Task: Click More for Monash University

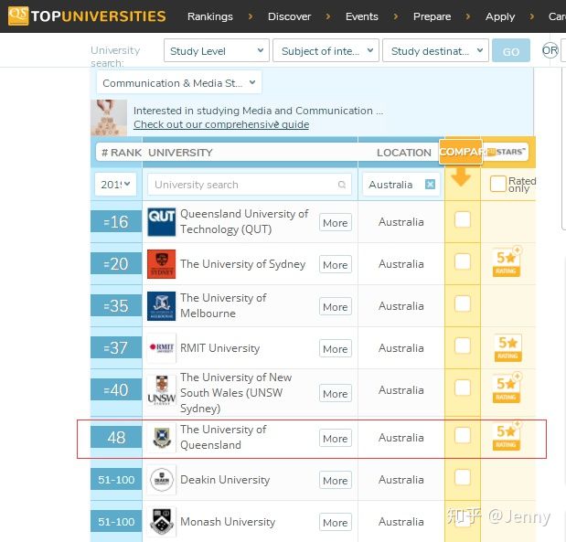Action: (x=336, y=522)
